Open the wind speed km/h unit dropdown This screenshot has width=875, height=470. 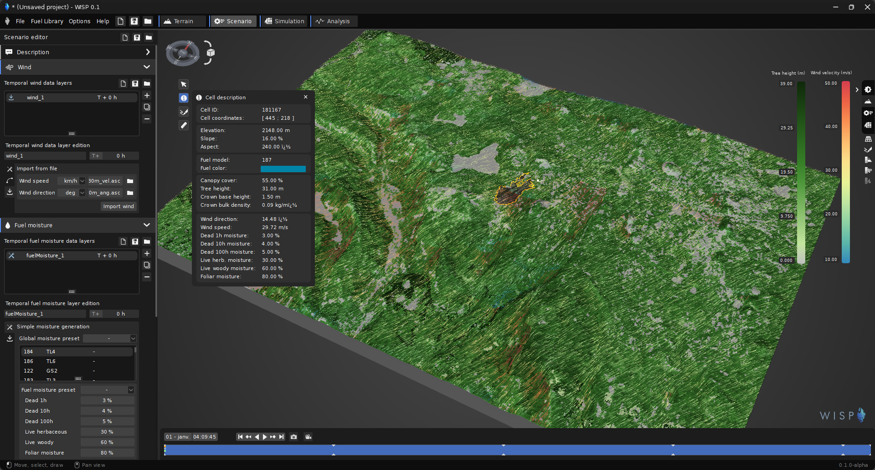pyautogui.click(x=82, y=181)
